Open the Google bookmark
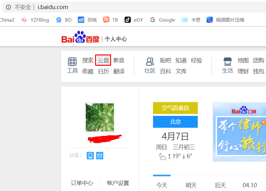Screen dimensions: 266x191 [x=162, y=20]
